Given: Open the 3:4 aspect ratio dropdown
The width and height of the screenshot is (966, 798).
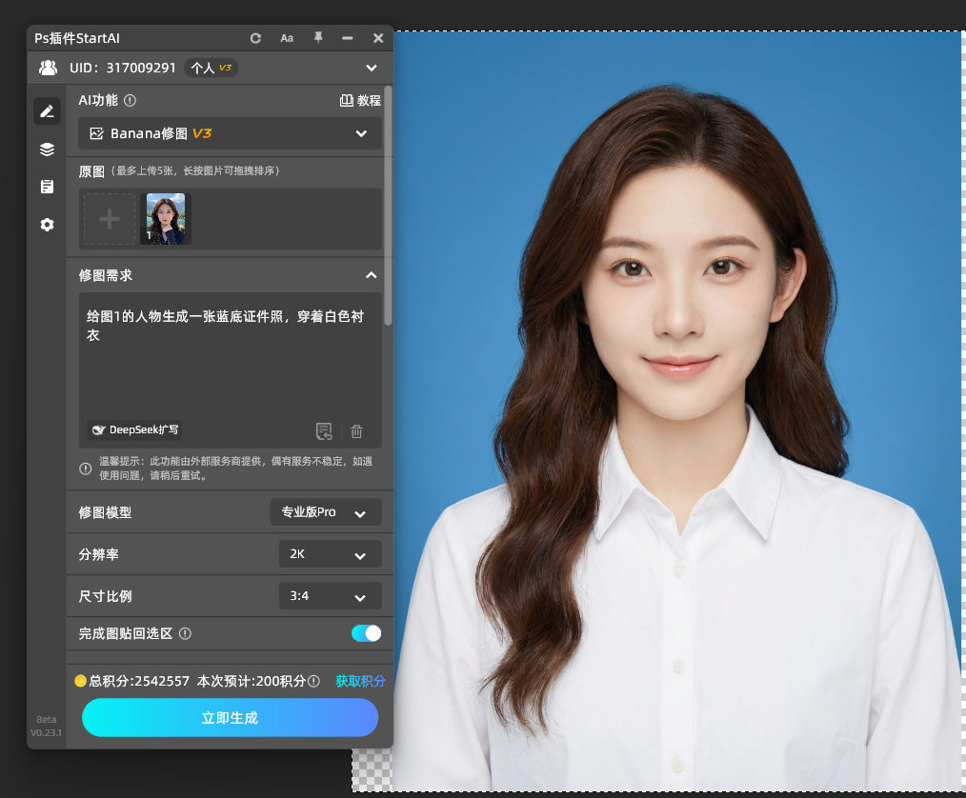Looking at the screenshot, I should pyautogui.click(x=330, y=595).
